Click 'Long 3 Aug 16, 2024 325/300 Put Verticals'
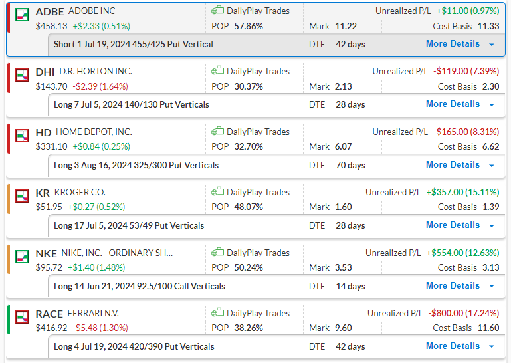This screenshot has height=363, width=511. click(x=136, y=165)
